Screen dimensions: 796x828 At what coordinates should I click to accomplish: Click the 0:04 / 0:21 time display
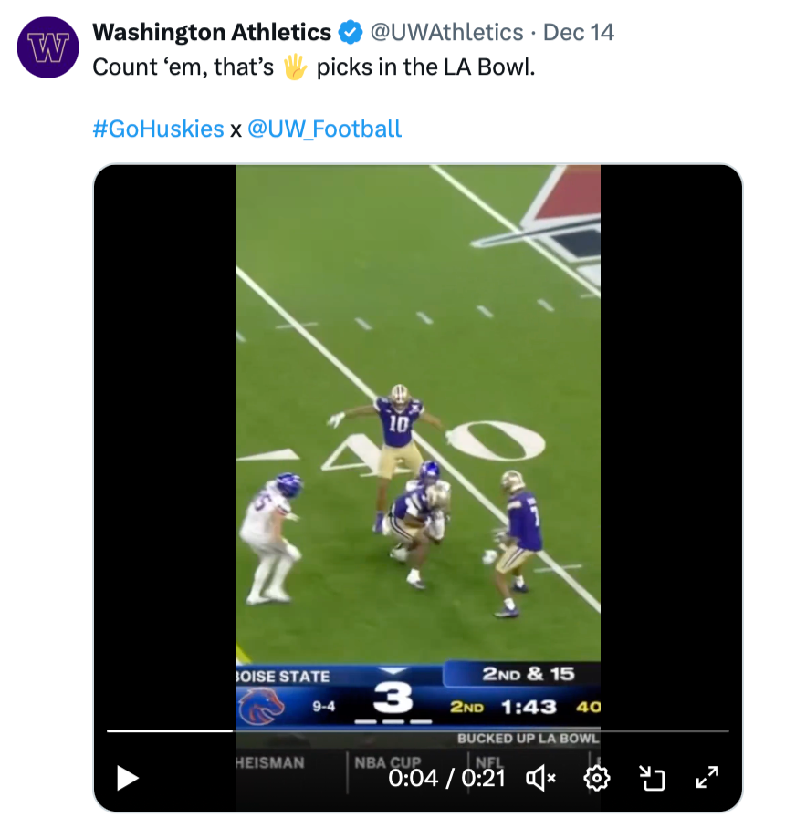446,778
